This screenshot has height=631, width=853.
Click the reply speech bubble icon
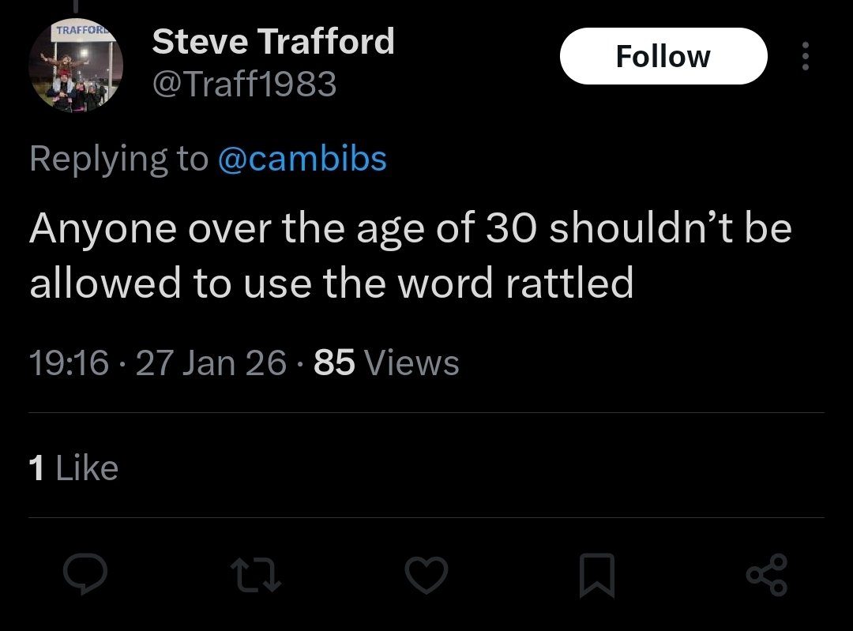[x=85, y=574]
